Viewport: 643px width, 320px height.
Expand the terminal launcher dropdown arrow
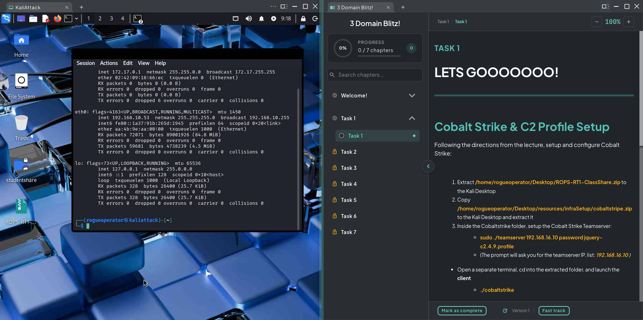[x=76, y=19]
